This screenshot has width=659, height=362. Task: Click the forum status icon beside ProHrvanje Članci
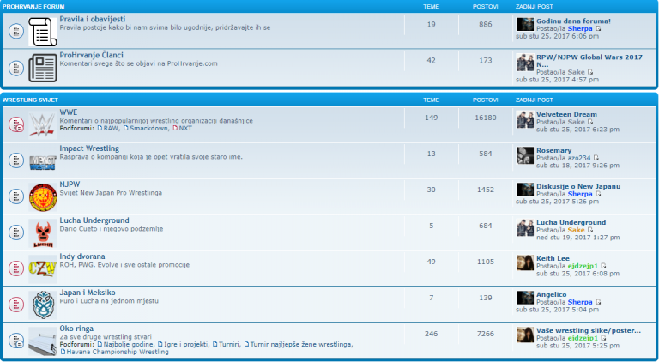tap(16, 68)
